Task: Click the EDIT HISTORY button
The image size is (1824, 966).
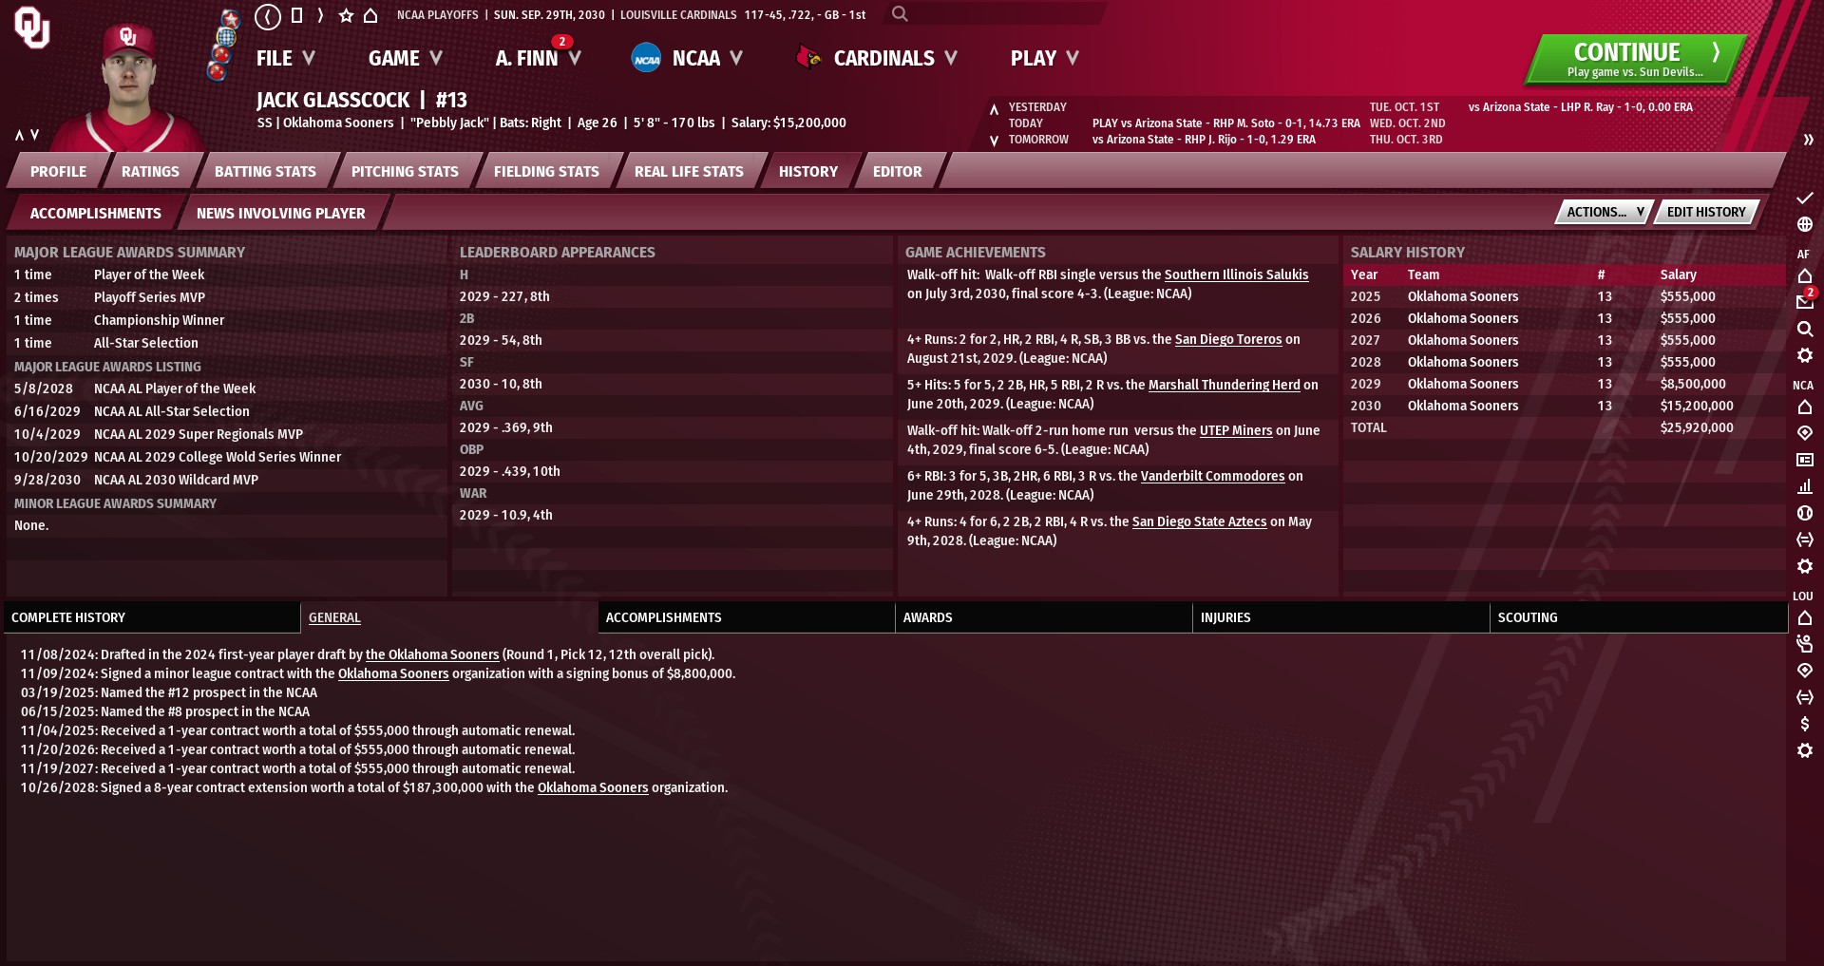Action: coord(1706,212)
